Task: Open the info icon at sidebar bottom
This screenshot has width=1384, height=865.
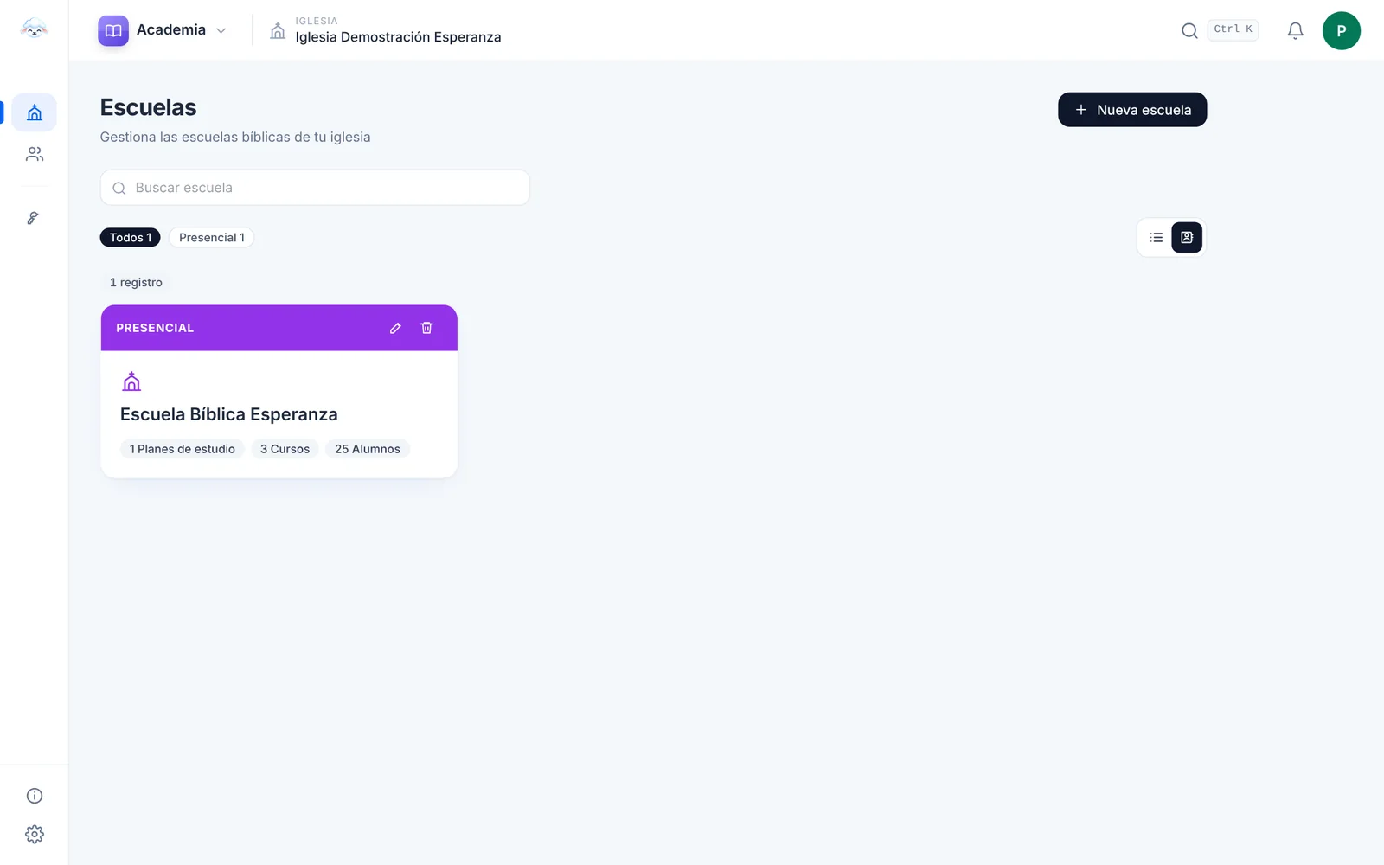Action: [35, 796]
